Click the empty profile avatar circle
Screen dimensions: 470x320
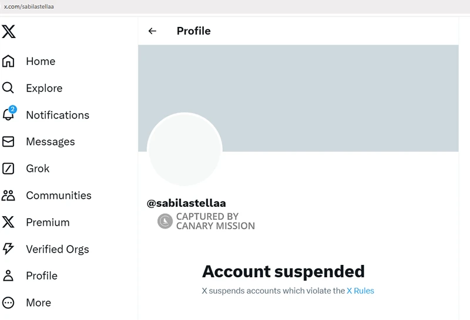(184, 149)
